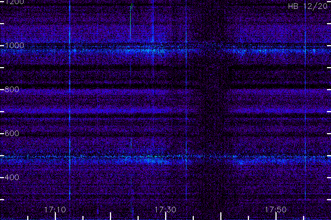Click the HB 12/20 label
This screenshot has height=220, width=331.
(308, 6)
